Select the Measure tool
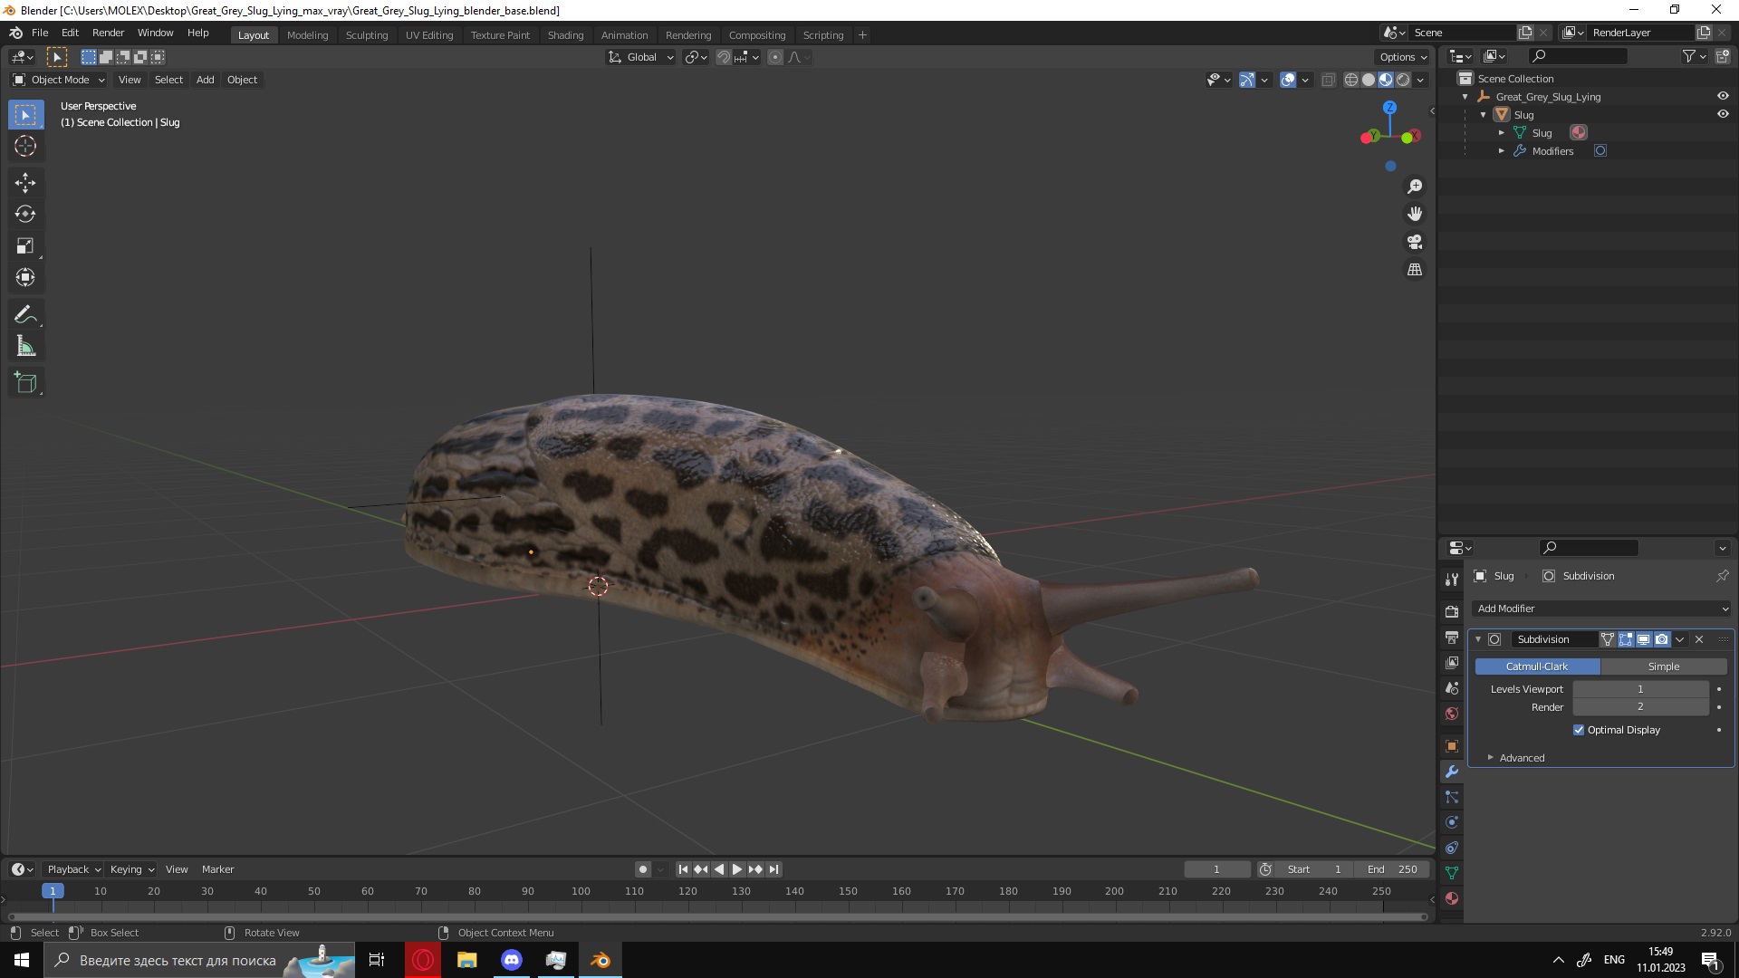 point(25,346)
